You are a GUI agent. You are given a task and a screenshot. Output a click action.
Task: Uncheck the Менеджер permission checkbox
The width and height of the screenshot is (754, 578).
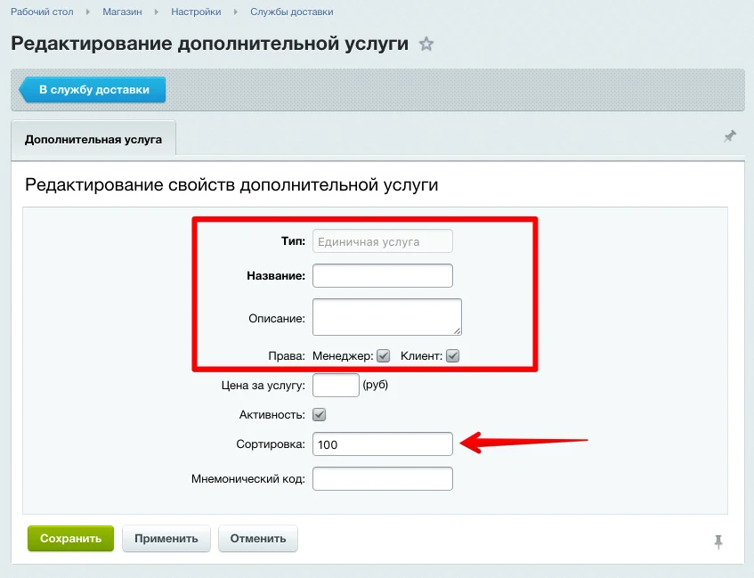[383, 355]
